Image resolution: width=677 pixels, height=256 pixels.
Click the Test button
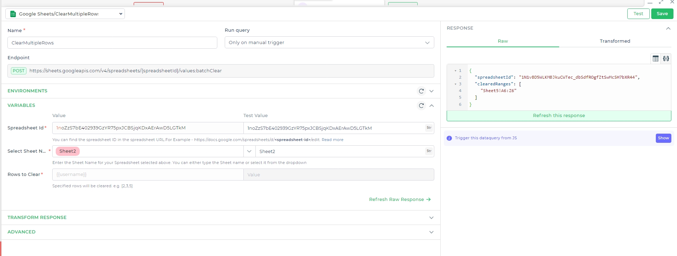coord(638,14)
